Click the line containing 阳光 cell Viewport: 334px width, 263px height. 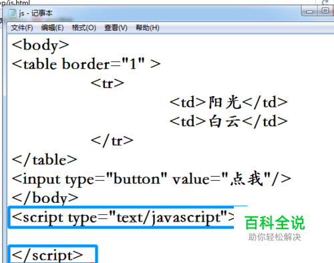[228, 102]
